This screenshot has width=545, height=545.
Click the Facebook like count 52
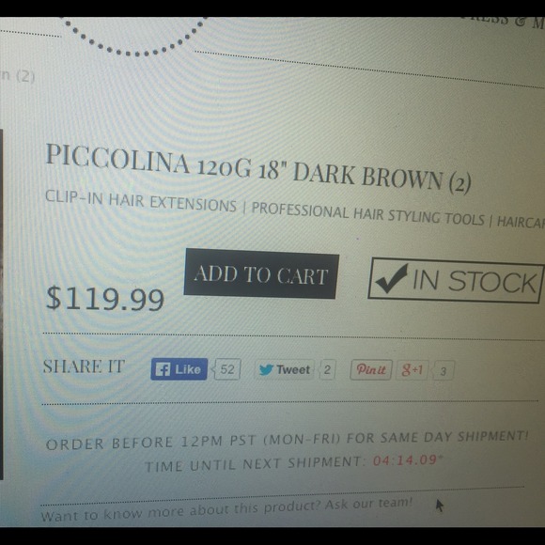(227, 369)
